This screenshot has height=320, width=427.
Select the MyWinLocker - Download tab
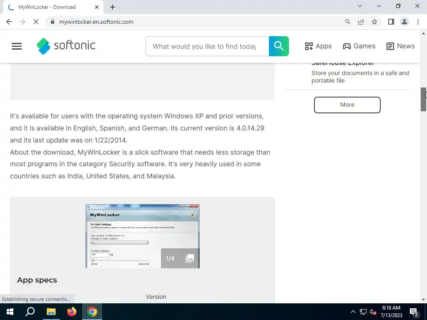tap(53, 7)
